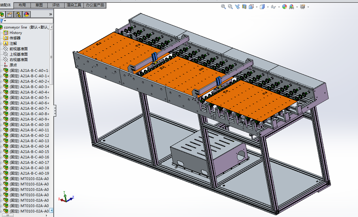Click the component icon of A21A-B-C-A0-15

(6, 152)
